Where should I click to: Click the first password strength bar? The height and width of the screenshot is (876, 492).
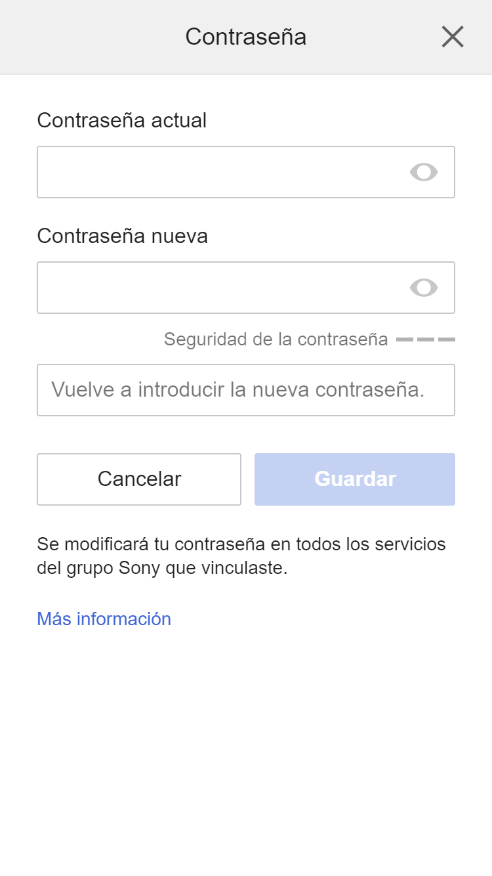[404, 339]
